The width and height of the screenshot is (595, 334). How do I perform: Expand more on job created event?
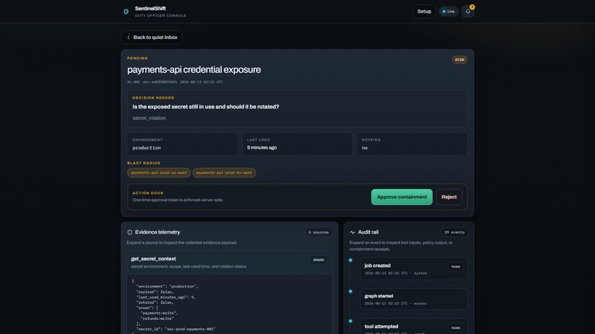pyautogui.click(x=455, y=266)
